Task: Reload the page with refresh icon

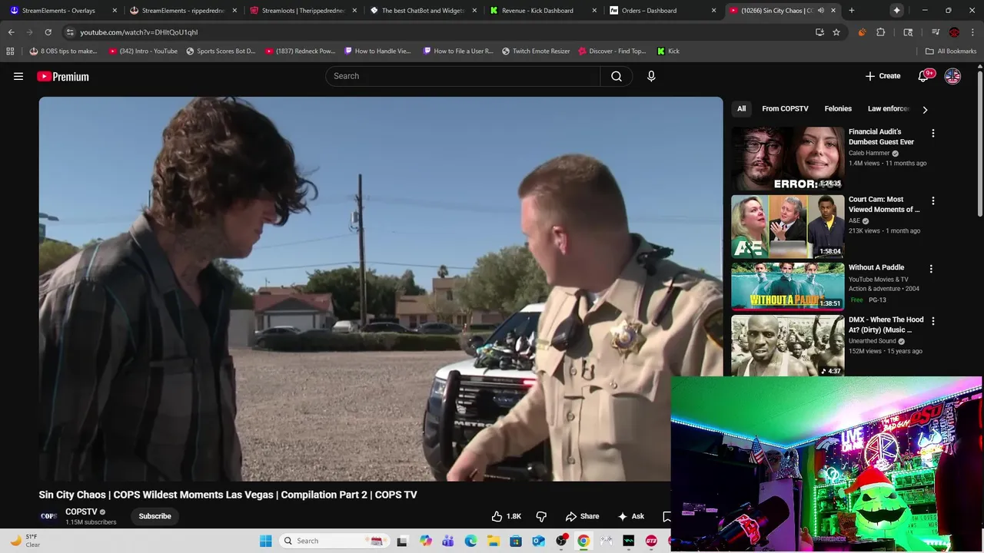Action: tap(48, 32)
